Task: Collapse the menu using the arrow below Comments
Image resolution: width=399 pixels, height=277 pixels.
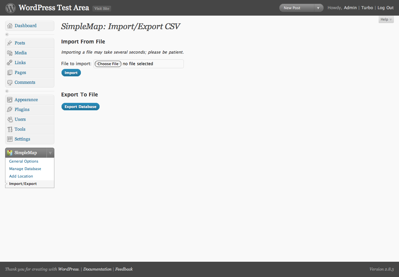Action: pos(7,91)
